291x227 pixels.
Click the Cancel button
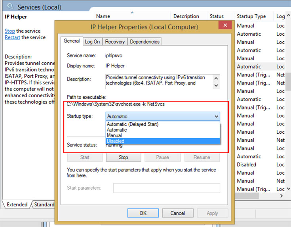[x=178, y=213]
